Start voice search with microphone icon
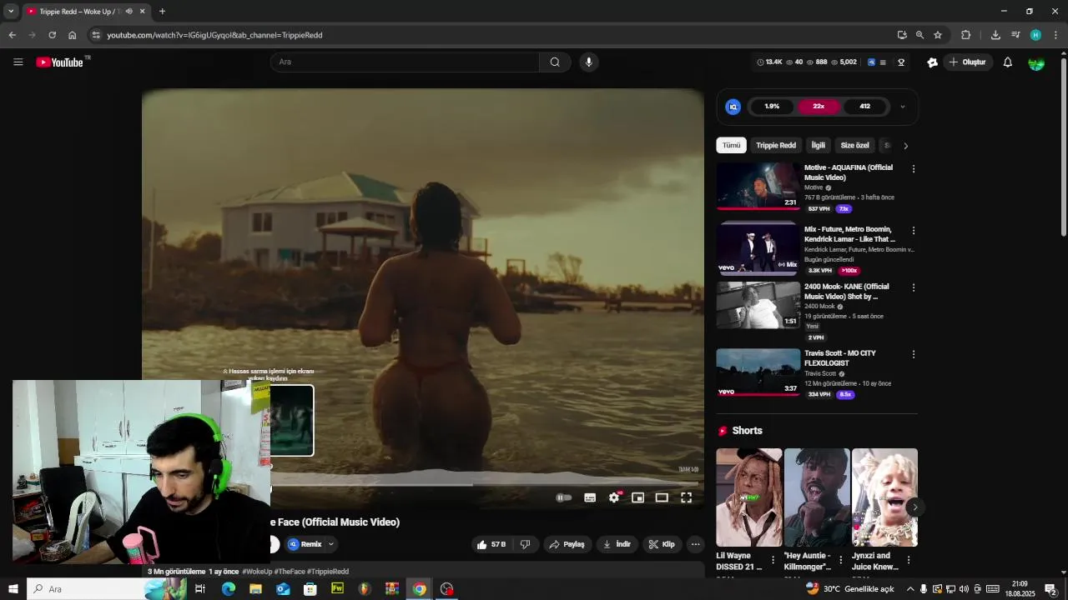This screenshot has height=600, width=1068. pos(589,62)
